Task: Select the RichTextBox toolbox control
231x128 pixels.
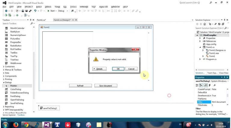Action: (15, 49)
